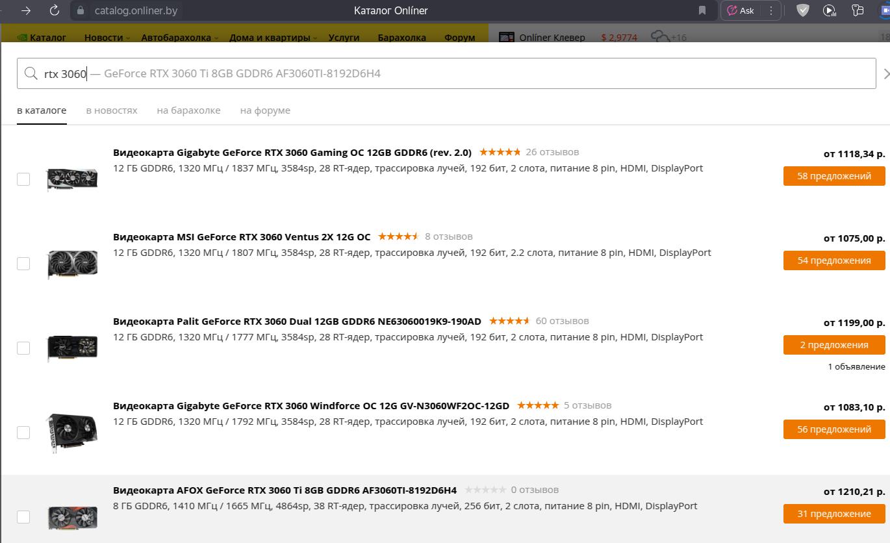
Task: Open the Gigabyte RTX 3060 Gaming OC thumbnail
Action: click(72, 179)
